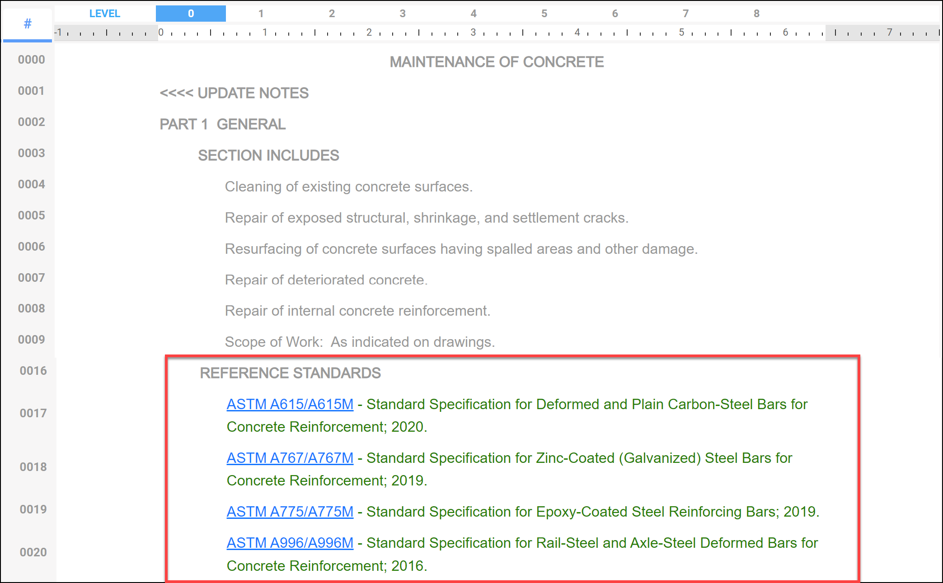The image size is (943, 583).
Task: Click 'Concrete Reinforcement; 2016.' text
Action: tap(327, 566)
